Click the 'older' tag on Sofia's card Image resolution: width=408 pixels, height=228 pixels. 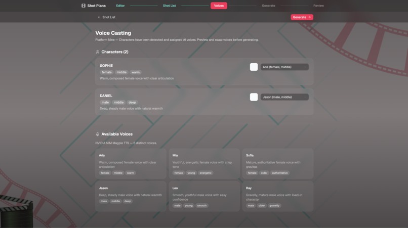click(x=264, y=173)
